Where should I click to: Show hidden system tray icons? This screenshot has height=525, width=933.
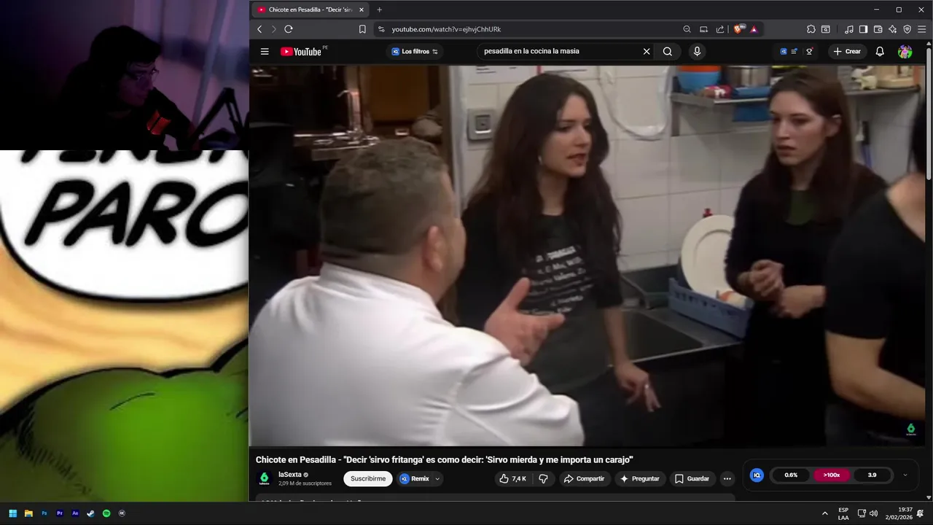point(825,513)
